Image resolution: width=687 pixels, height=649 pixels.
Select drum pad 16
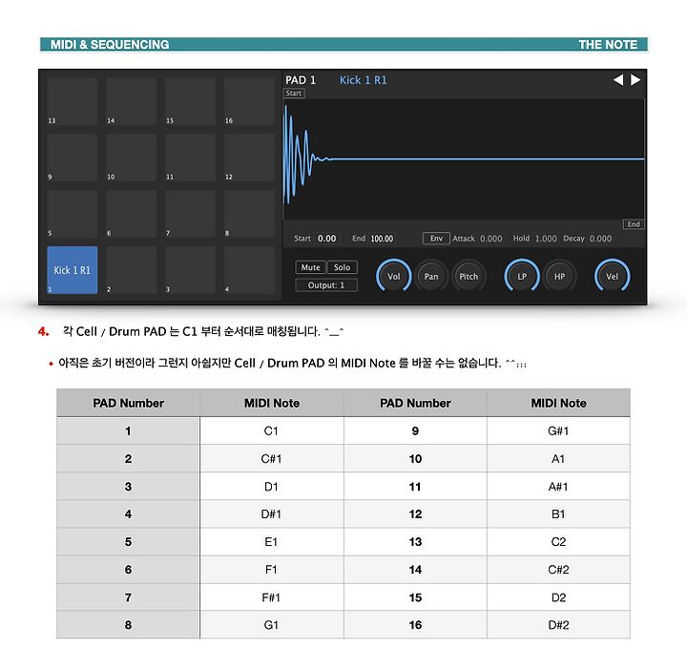pos(249,102)
